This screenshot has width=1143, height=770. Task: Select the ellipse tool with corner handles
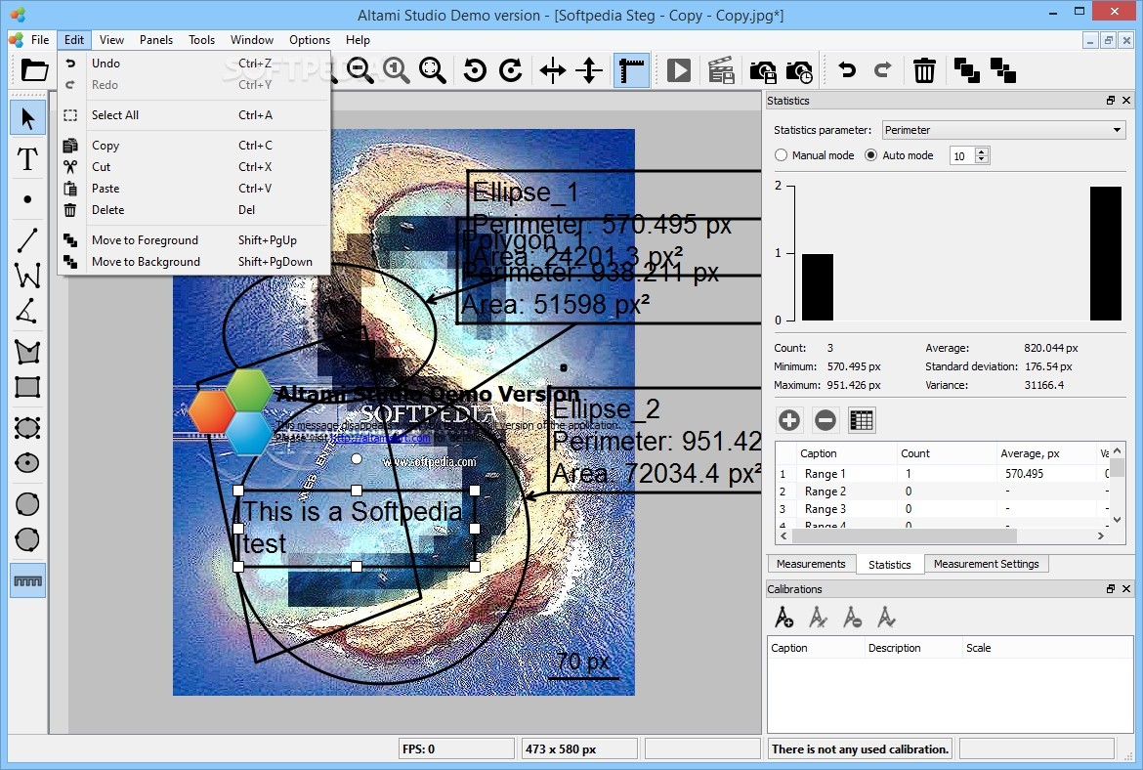(x=27, y=427)
